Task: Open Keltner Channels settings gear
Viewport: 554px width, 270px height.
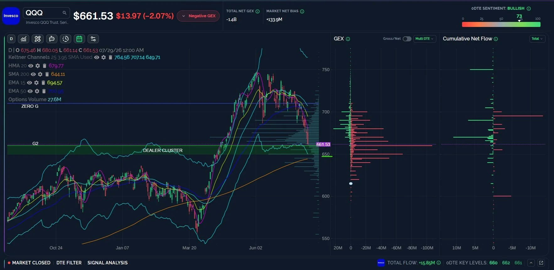Action: click(x=104, y=57)
